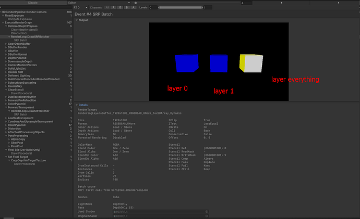The height and width of the screenshot is (219, 360).
Task: Select the GBuffer render pass item
Action: pos(14,50)
